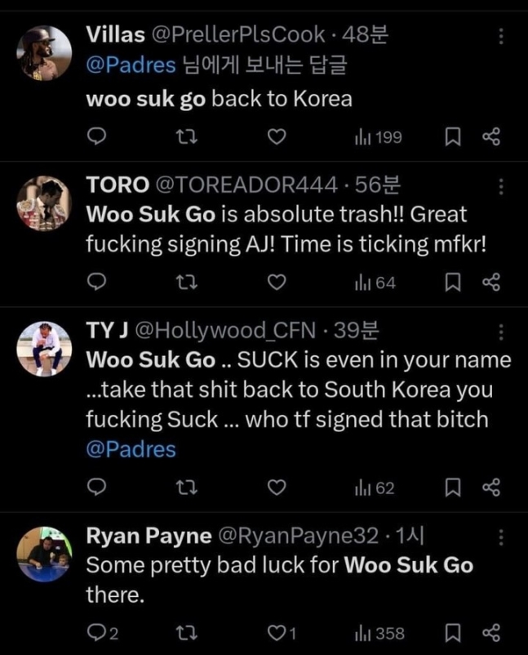Reply to Villas's tweet
This screenshot has width=528, height=655.
pyautogui.click(x=97, y=137)
